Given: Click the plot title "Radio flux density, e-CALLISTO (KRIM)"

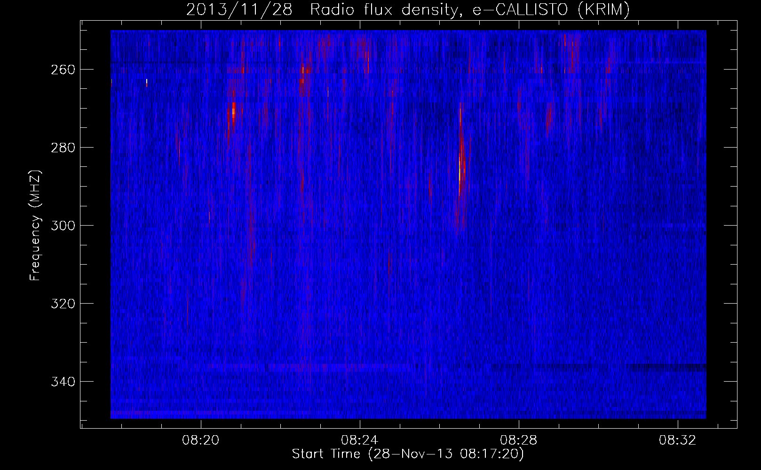Looking at the screenshot, I should (469, 10).
